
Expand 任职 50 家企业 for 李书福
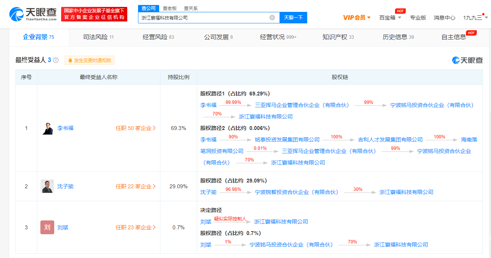pyautogui.click(x=136, y=128)
